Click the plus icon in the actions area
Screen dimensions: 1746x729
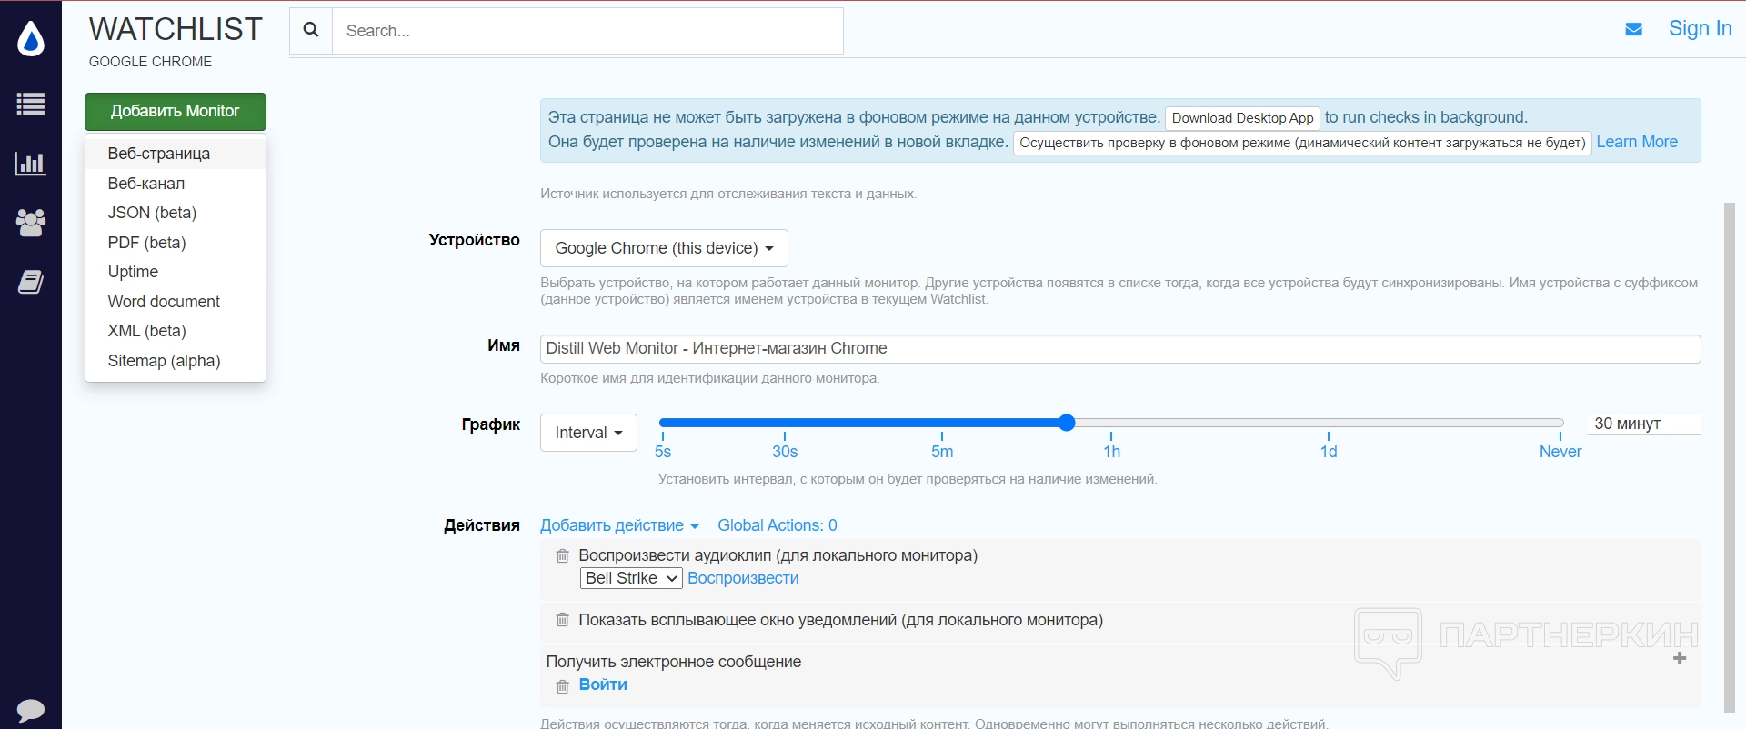1680,658
